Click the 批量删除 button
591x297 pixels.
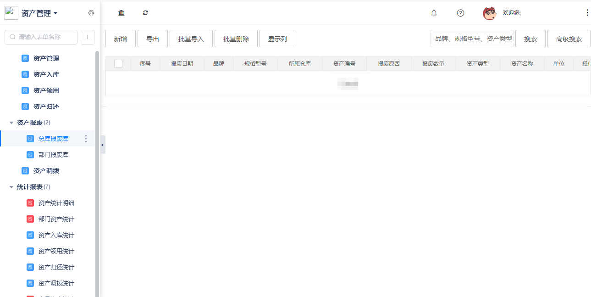click(236, 39)
